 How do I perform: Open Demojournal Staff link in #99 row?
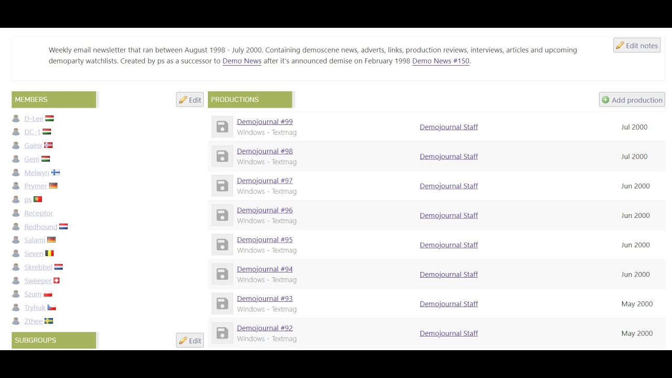[x=449, y=127]
